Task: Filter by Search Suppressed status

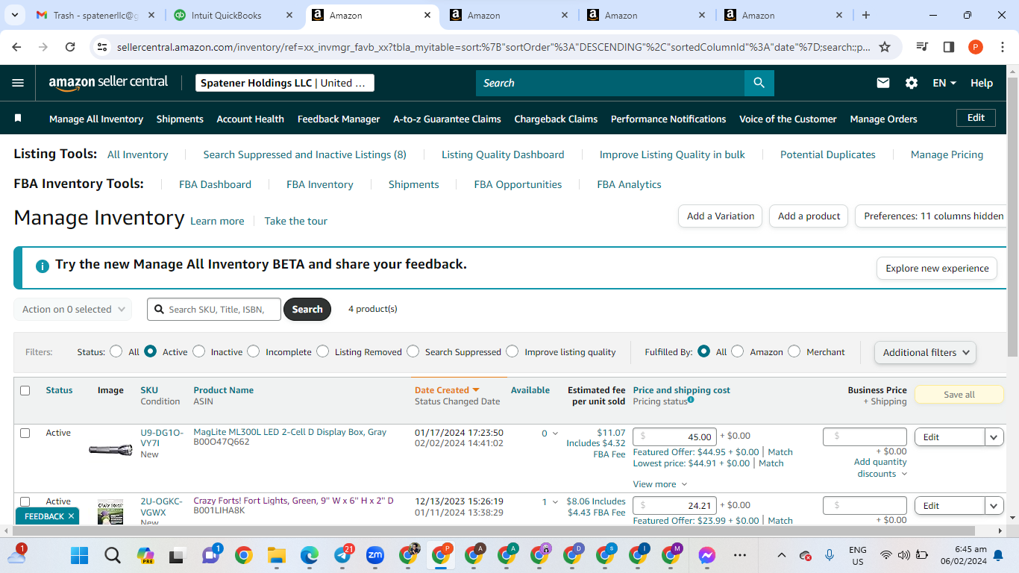Action: [x=413, y=351]
